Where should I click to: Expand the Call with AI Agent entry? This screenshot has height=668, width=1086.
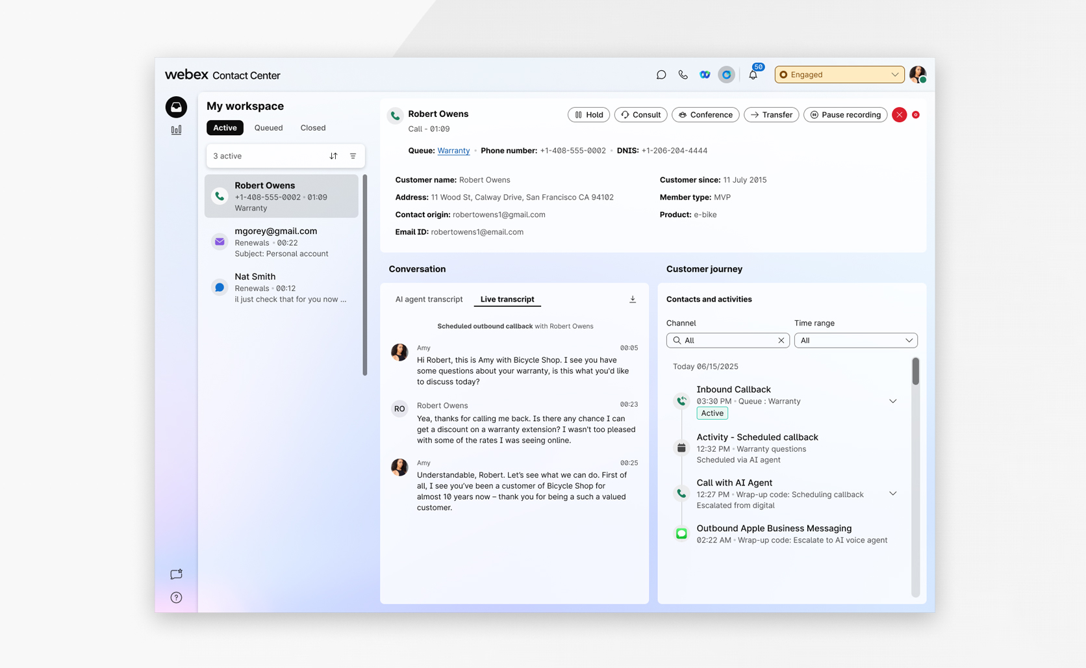[x=892, y=494]
